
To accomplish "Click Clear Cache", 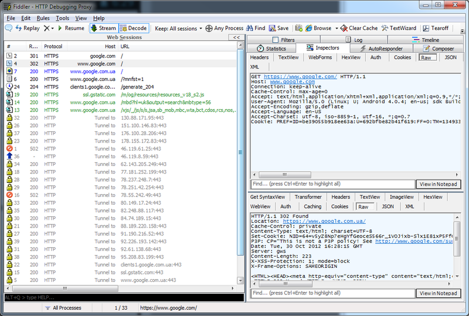I will [x=359, y=28].
